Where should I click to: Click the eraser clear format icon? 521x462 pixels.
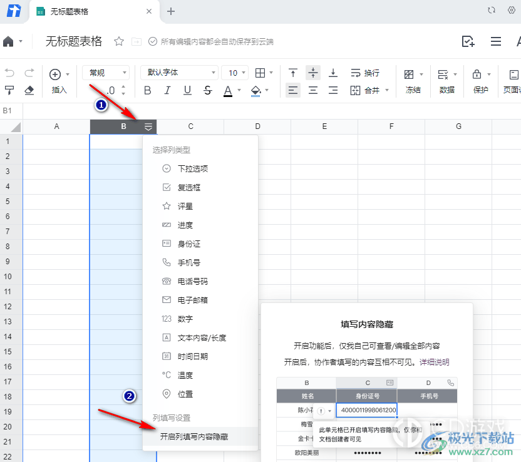pos(29,90)
